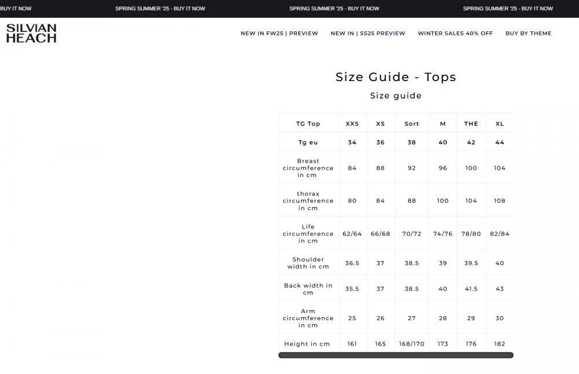579x374 pixels.
Task: Click the Silvian Heach logo
Action: [x=31, y=34]
